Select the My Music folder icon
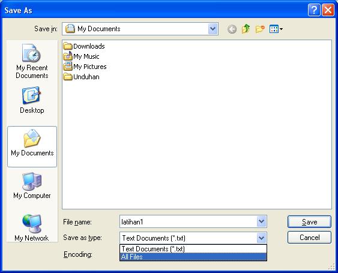This screenshot has width=338, height=273. coord(68,56)
